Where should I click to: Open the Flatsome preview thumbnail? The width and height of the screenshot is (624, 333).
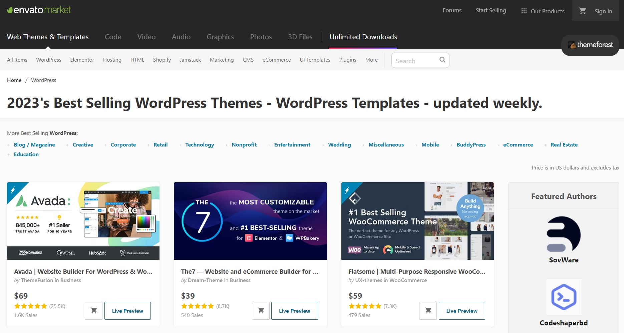417,221
